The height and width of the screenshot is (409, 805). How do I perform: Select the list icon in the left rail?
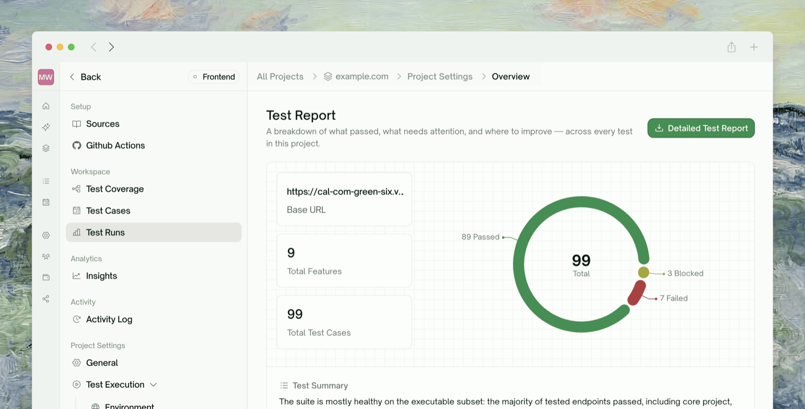46,181
